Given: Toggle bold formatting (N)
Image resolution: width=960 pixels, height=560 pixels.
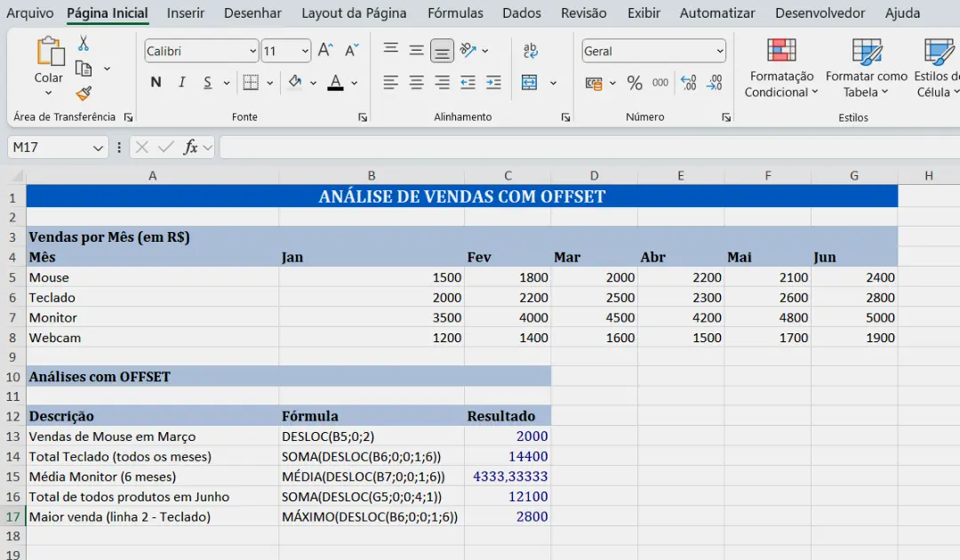Looking at the screenshot, I should [156, 83].
